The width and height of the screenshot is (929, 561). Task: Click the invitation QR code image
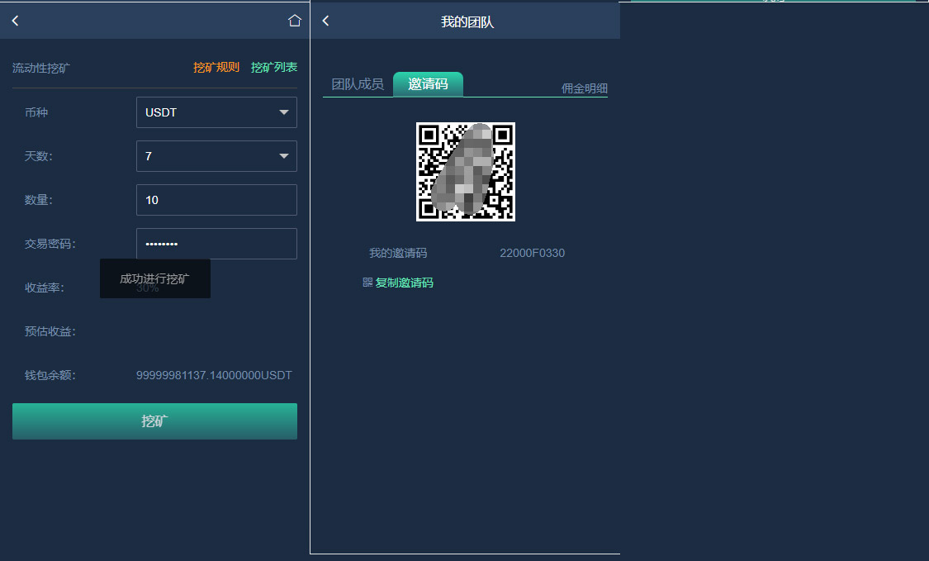pyautogui.click(x=466, y=172)
